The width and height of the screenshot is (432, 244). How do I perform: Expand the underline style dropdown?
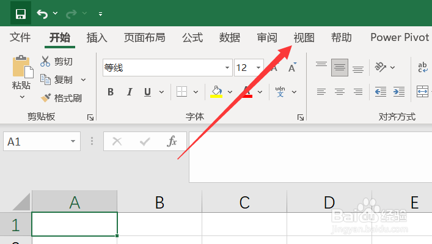pyautogui.click(x=161, y=92)
